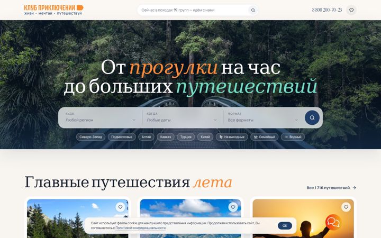Open Политикой конфиденциальности link
This screenshot has height=238, width=381.
pyautogui.click(x=140, y=228)
